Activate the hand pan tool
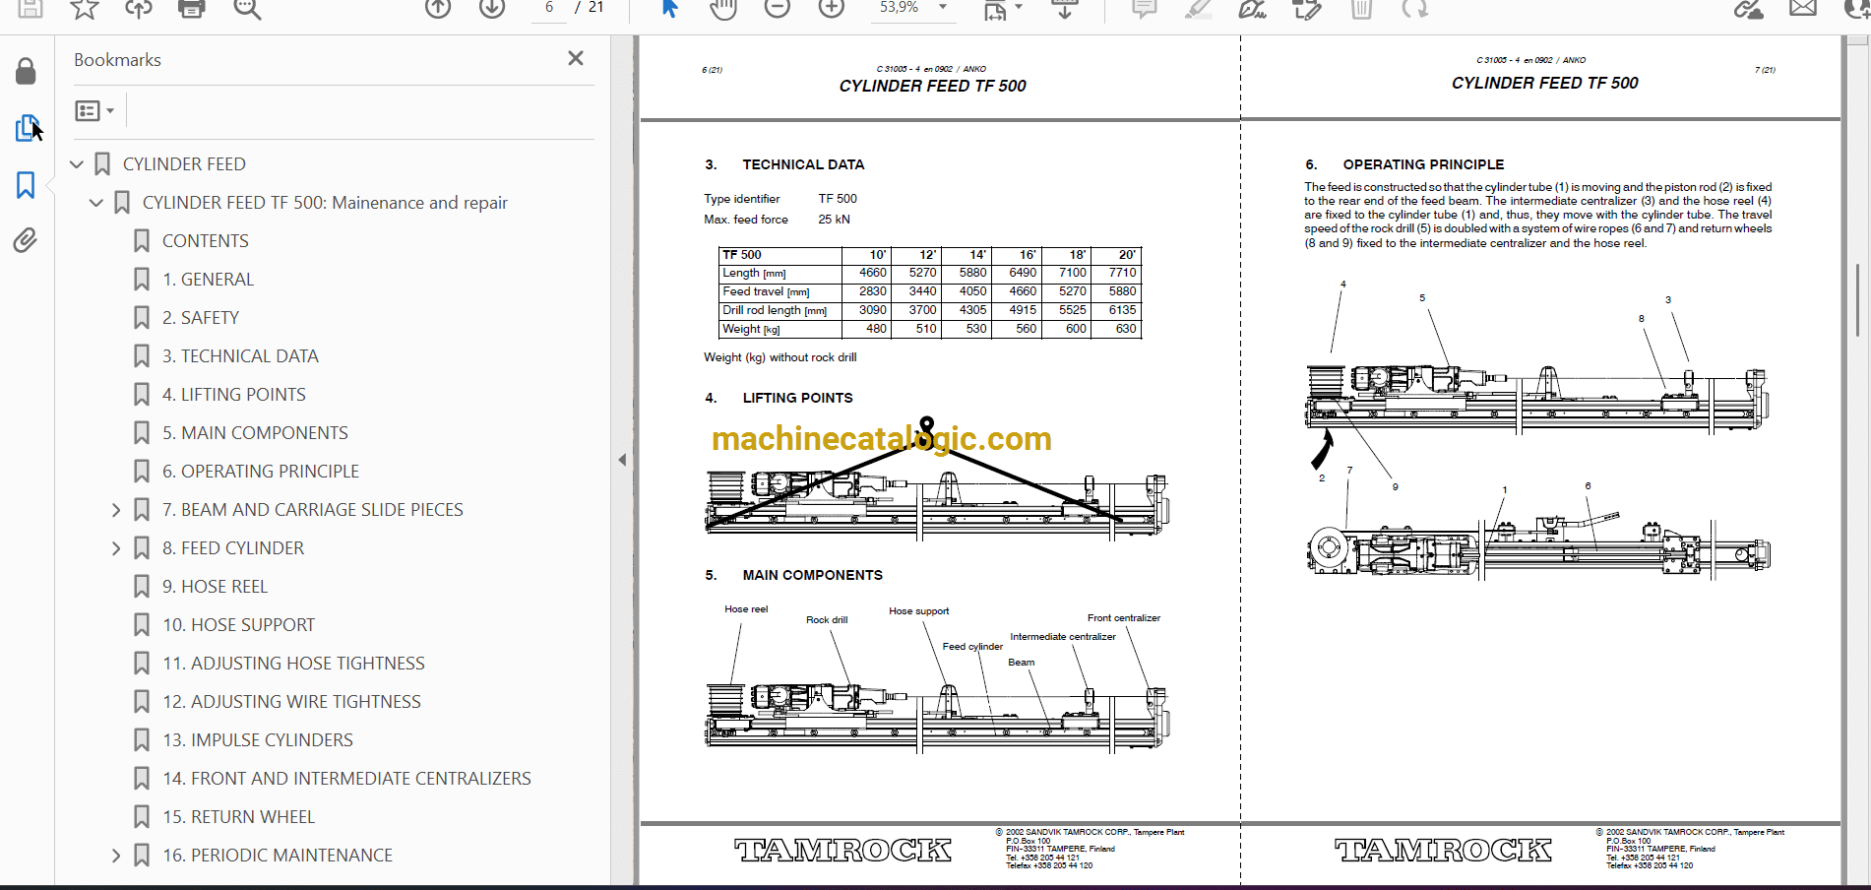 (x=723, y=8)
